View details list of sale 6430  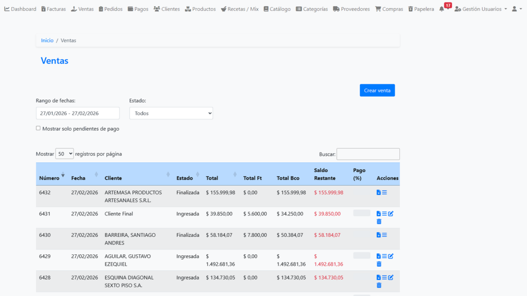pyautogui.click(x=384, y=235)
